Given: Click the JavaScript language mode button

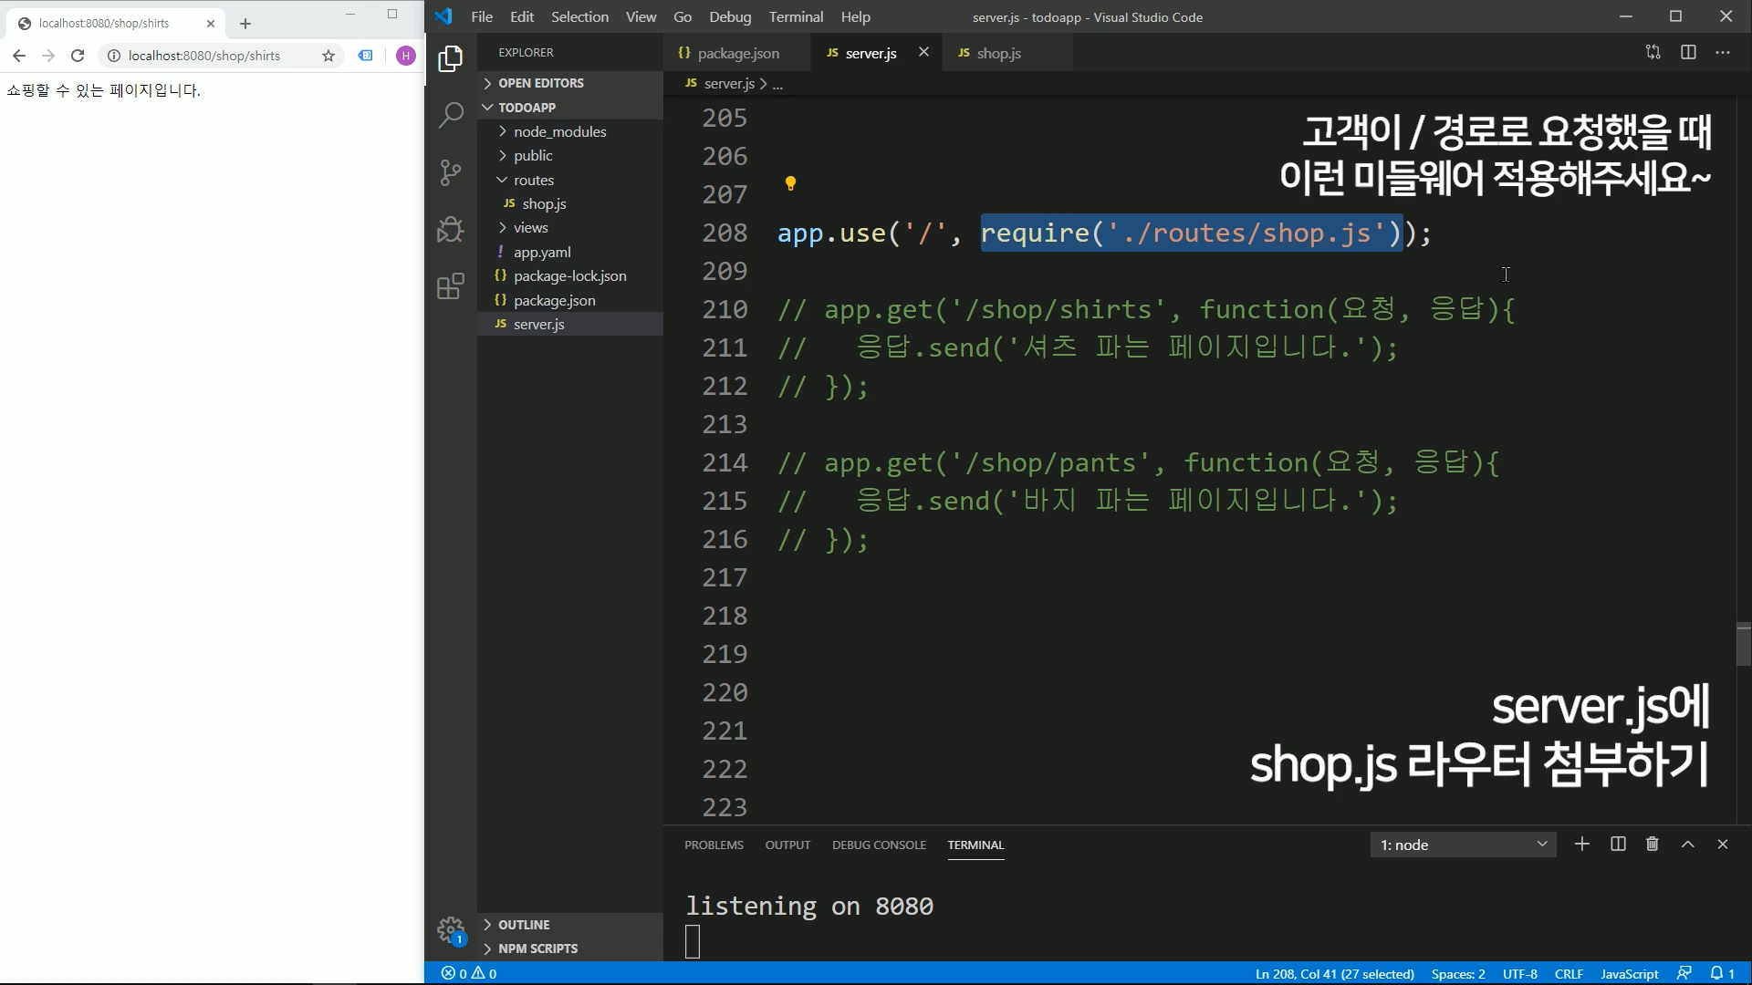Looking at the screenshot, I should pyautogui.click(x=1629, y=974).
